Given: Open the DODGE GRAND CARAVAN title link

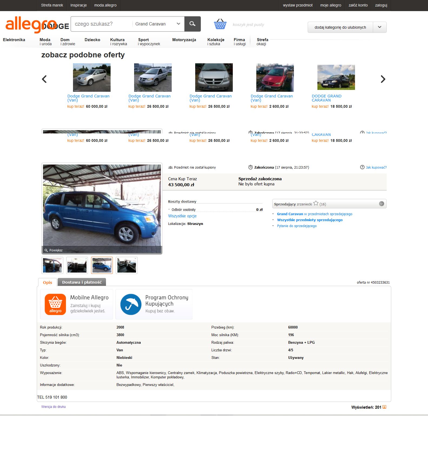Looking at the screenshot, I should click(x=327, y=98).
